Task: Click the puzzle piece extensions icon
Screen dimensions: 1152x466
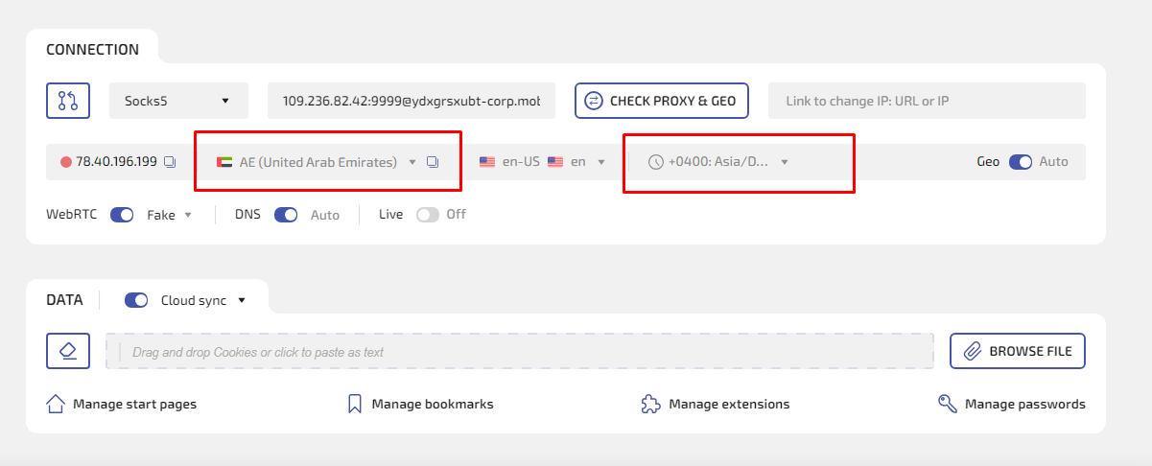Action: pyautogui.click(x=651, y=404)
